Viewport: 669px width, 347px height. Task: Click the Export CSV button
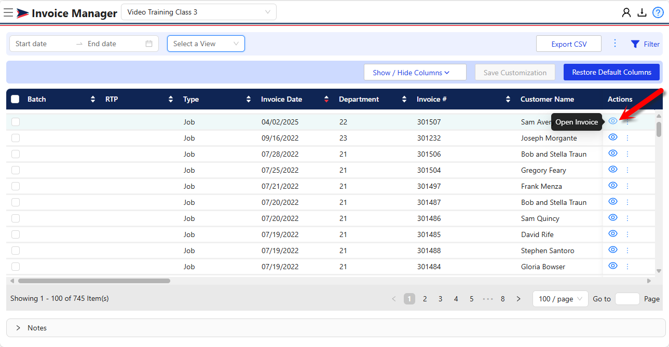coord(569,44)
